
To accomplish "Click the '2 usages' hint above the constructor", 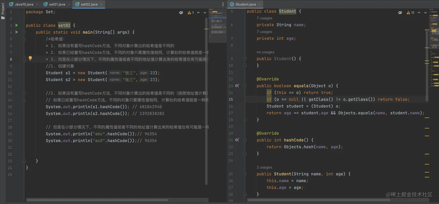I will point(264,167).
